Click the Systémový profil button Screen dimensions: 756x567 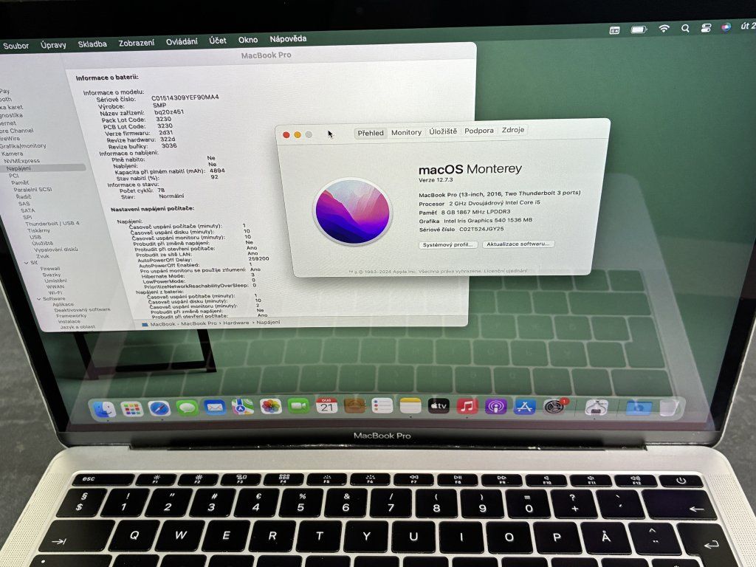point(447,244)
